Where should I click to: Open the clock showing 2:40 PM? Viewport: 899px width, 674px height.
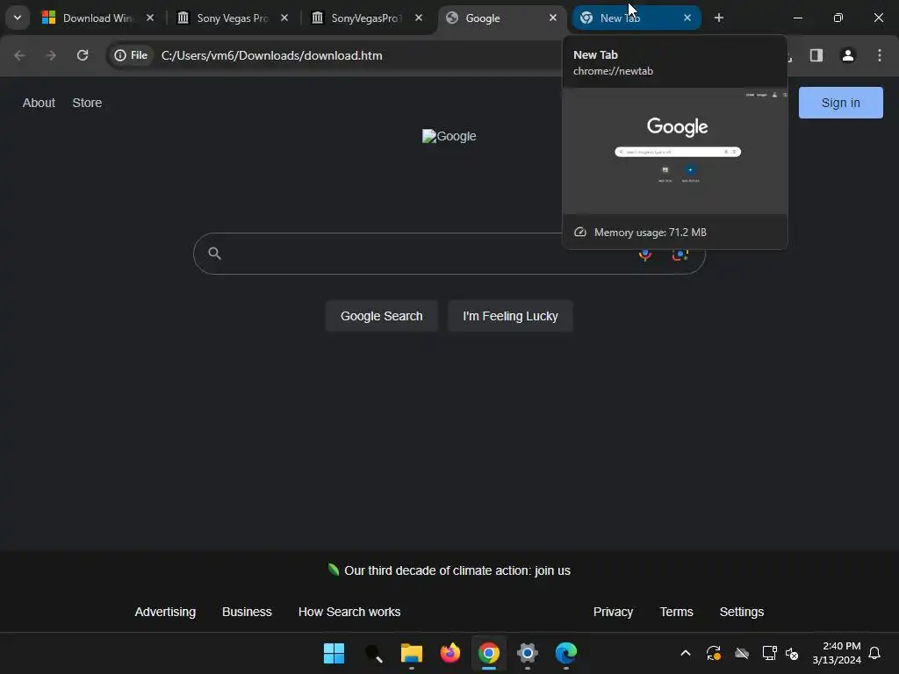click(837, 653)
